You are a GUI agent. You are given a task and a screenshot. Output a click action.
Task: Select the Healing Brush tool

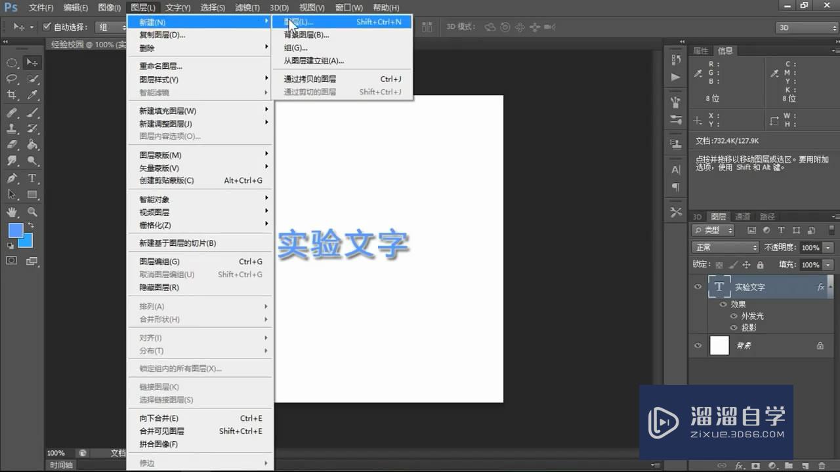pyautogui.click(x=12, y=112)
